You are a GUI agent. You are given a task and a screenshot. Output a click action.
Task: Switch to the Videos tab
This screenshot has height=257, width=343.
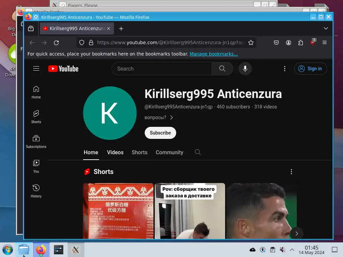115,152
